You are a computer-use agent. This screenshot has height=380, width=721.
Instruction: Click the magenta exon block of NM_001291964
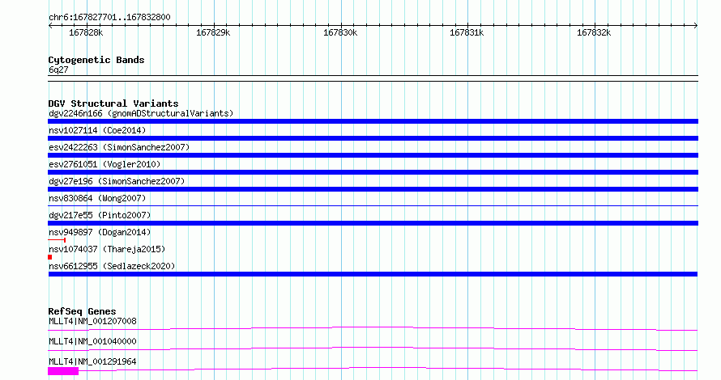pos(63,371)
